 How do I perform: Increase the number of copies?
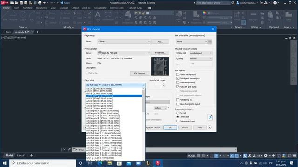pos(163,83)
